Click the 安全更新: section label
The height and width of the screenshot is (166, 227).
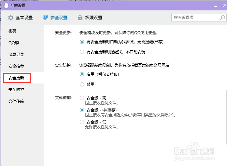point(63,33)
